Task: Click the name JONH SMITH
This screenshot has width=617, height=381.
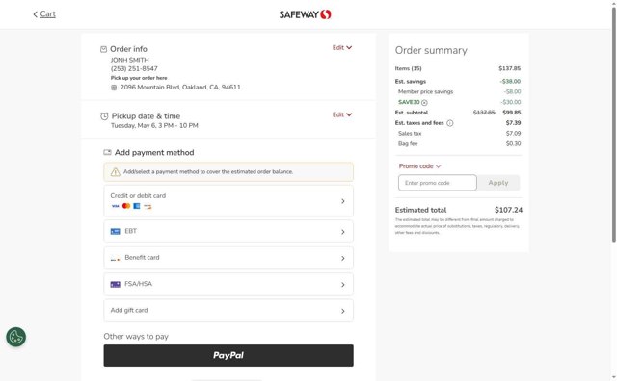Action: (x=129, y=60)
